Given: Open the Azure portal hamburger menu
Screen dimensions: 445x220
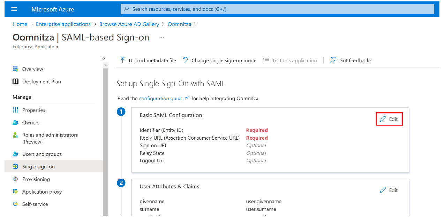Looking at the screenshot, I should tap(14, 9).
